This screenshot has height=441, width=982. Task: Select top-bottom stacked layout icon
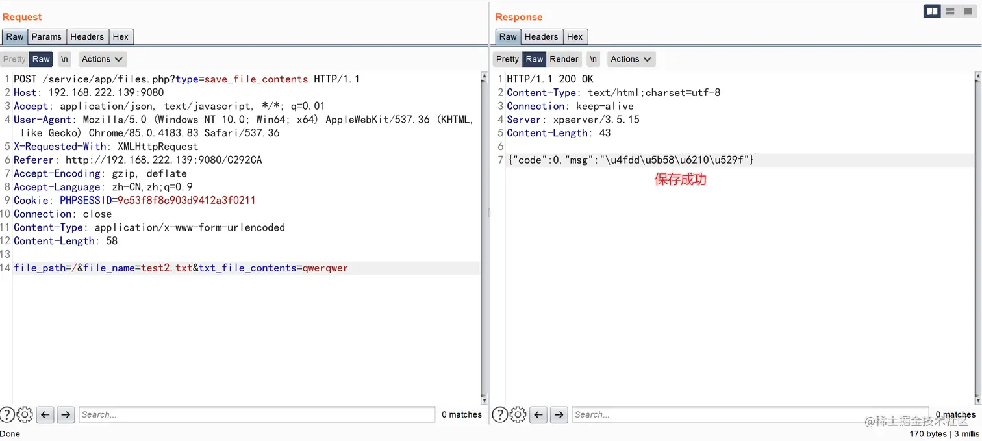coord(950,11)
